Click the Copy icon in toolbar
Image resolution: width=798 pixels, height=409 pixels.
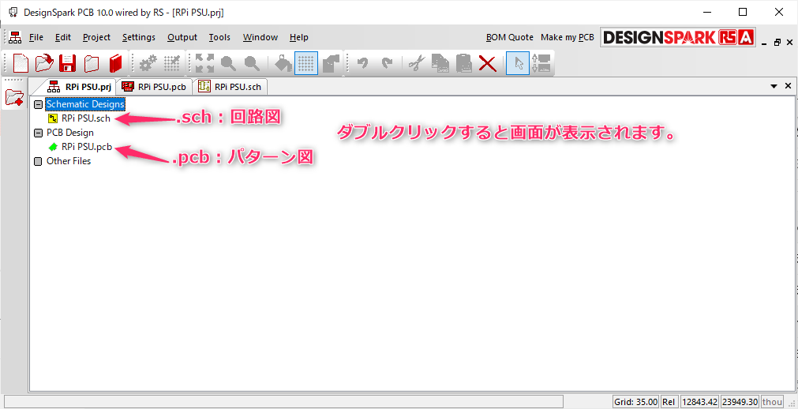[x=440, y=64]
